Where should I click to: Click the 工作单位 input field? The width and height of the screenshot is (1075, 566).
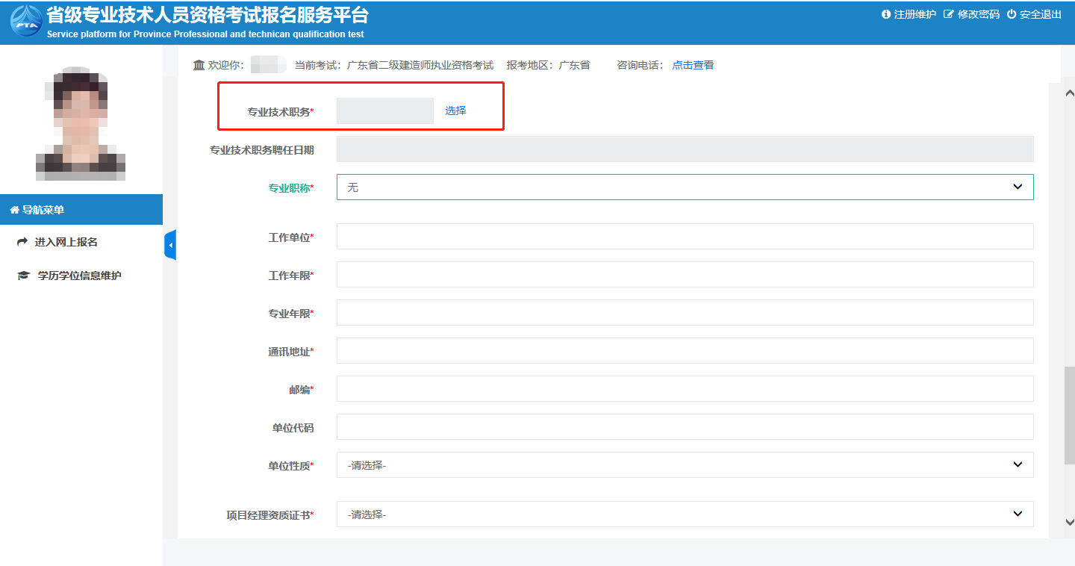point(685,237)
